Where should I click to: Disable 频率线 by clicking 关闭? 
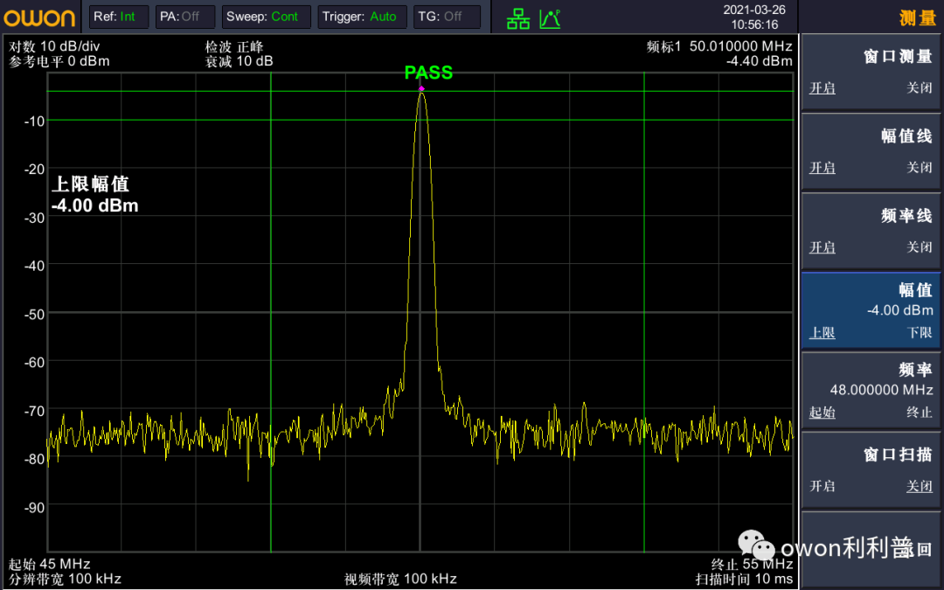pyautogui.click(x=920, y=246)
